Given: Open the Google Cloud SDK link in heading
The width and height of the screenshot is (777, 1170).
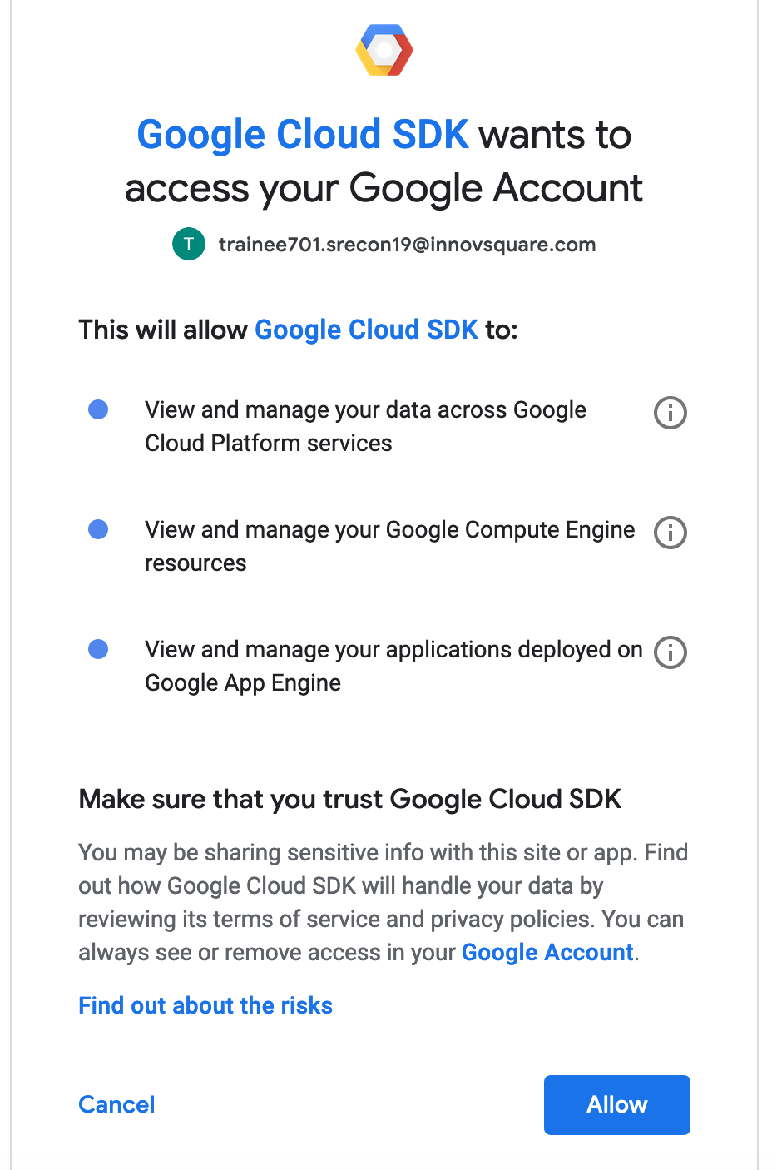Looking at the screenshot, I should (x=303, y=135).
